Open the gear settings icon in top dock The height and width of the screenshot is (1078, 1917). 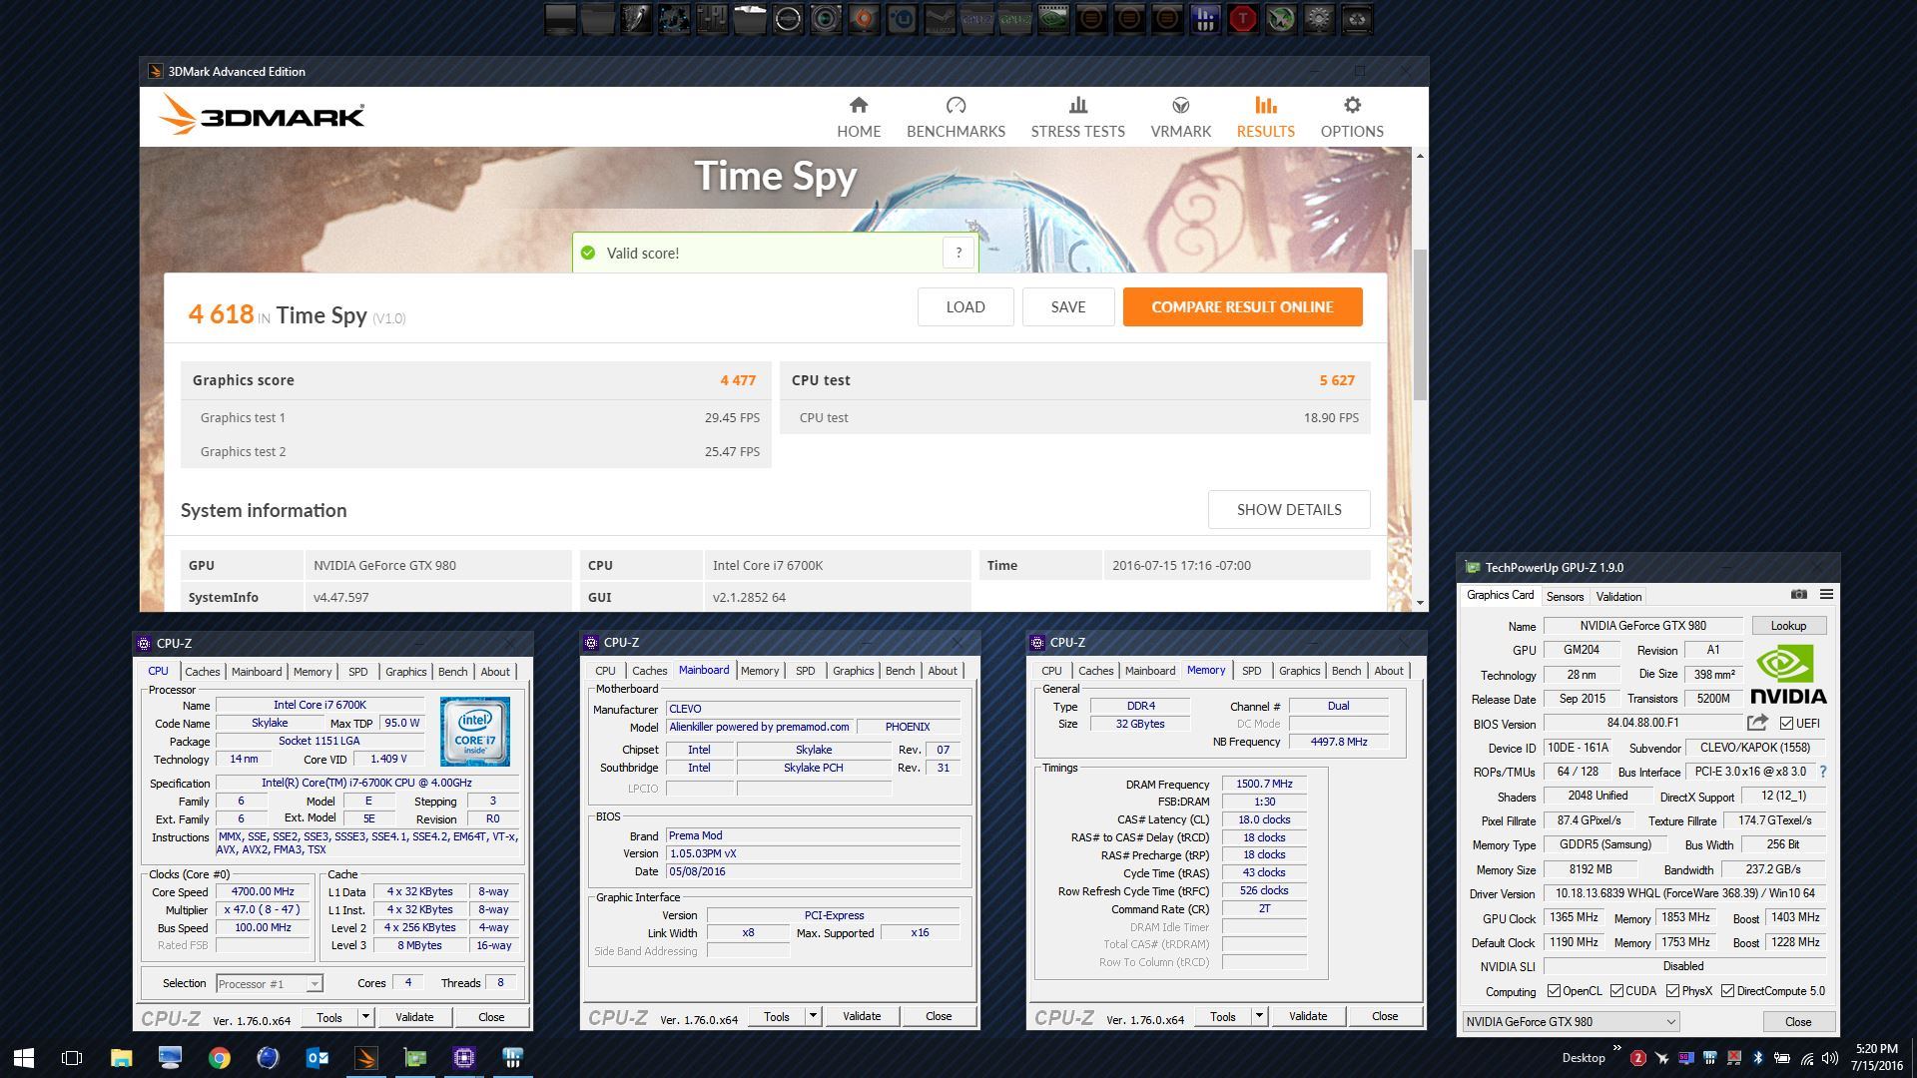click(x=1319, y=18)
